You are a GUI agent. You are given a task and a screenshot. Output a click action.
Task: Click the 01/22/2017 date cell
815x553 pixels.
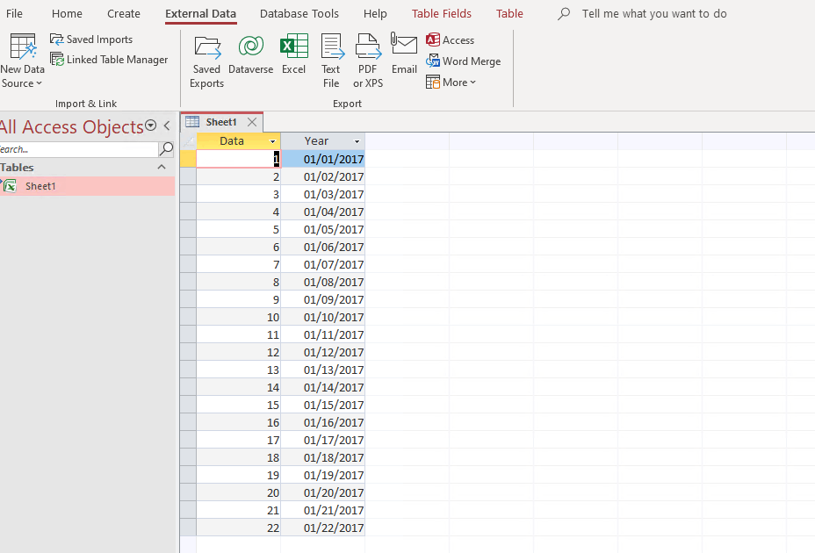coord(323,528)
